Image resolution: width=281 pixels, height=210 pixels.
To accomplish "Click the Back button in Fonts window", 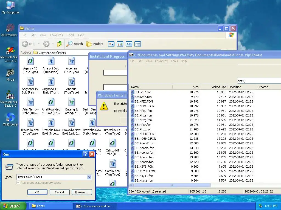I will [x=29, y=44].
